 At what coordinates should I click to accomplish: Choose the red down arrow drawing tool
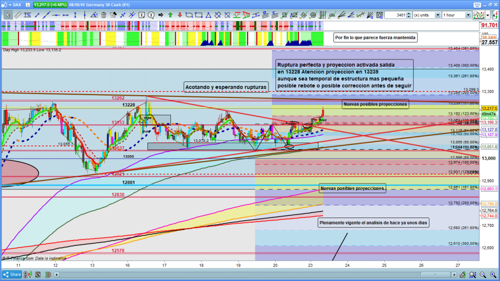click(180, 15)
